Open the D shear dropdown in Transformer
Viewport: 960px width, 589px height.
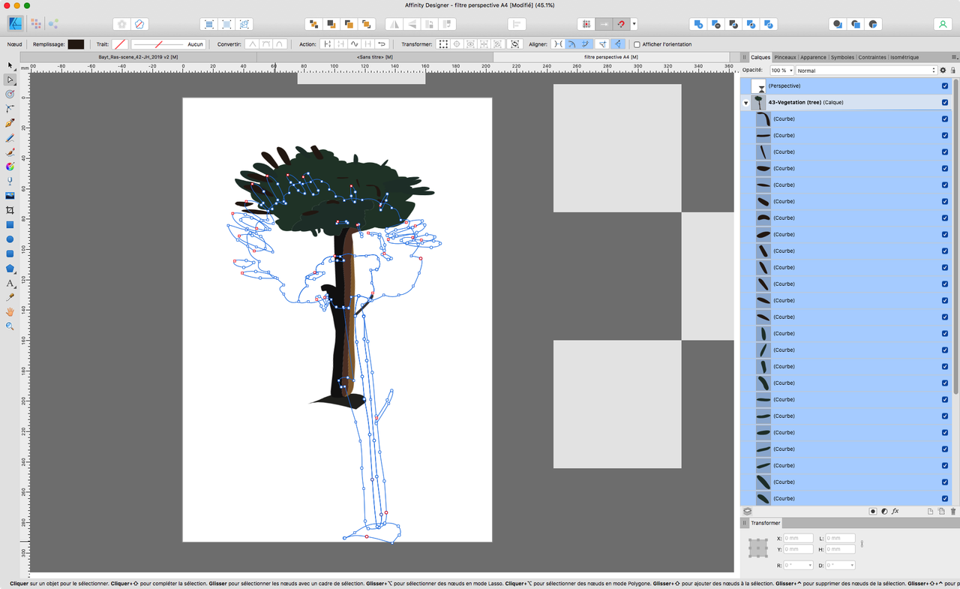[852, 565]
